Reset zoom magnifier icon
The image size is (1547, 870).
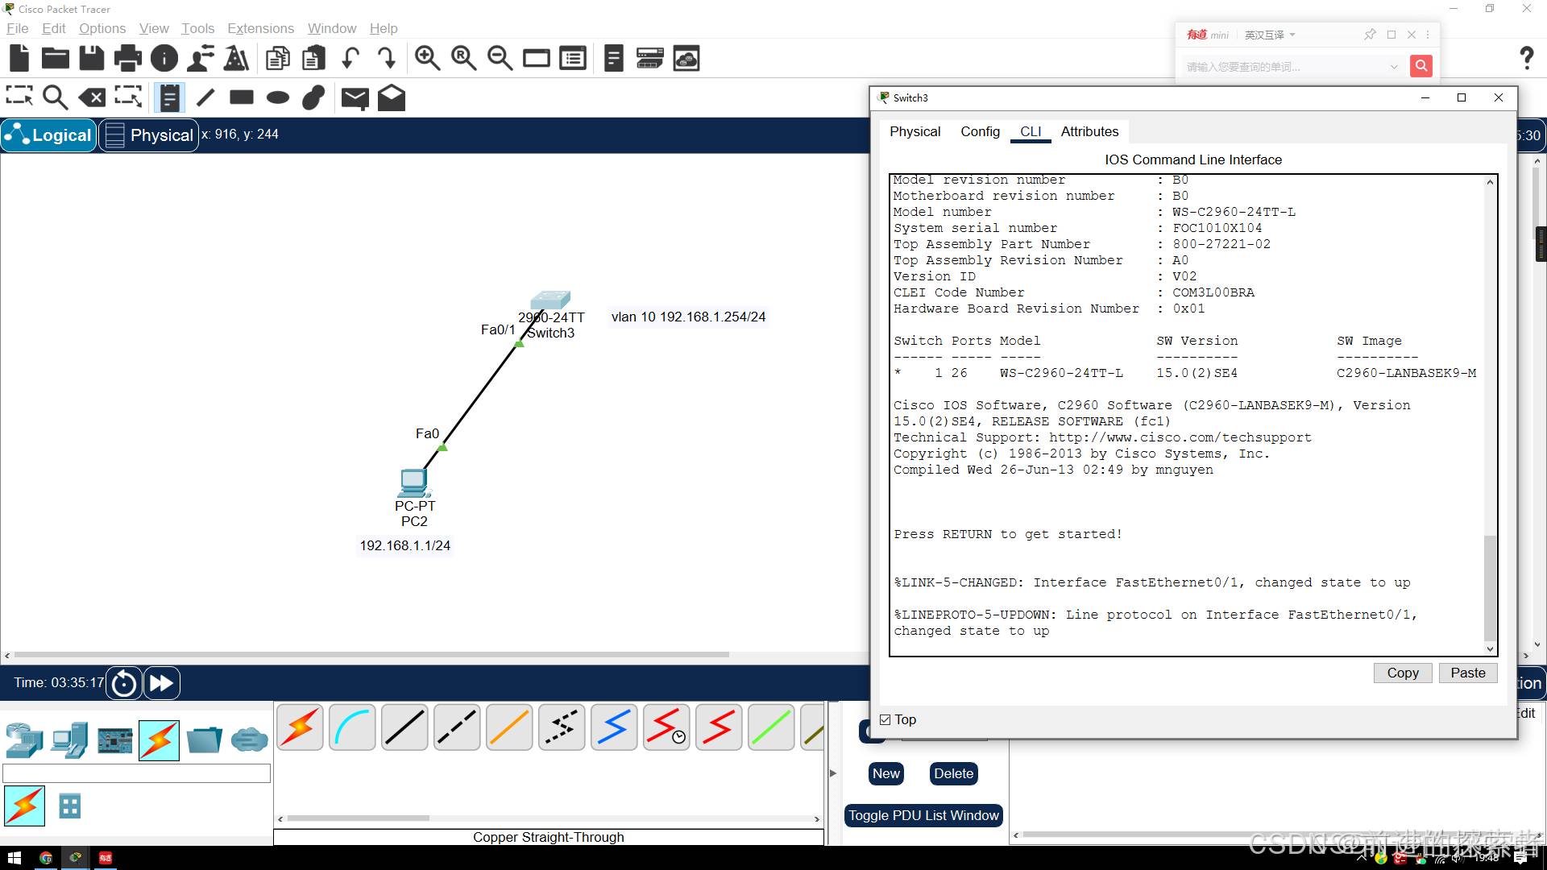click(x=463, y=58)
